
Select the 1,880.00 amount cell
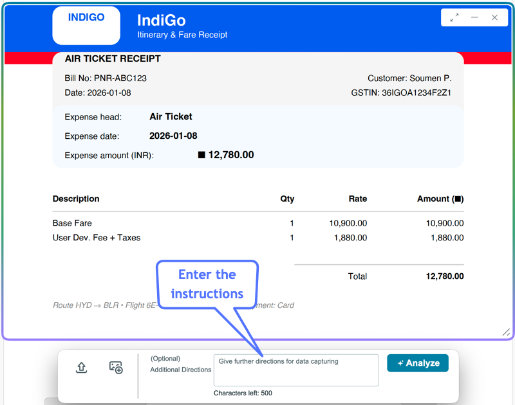pyautogui.click(x=447, y=238)
